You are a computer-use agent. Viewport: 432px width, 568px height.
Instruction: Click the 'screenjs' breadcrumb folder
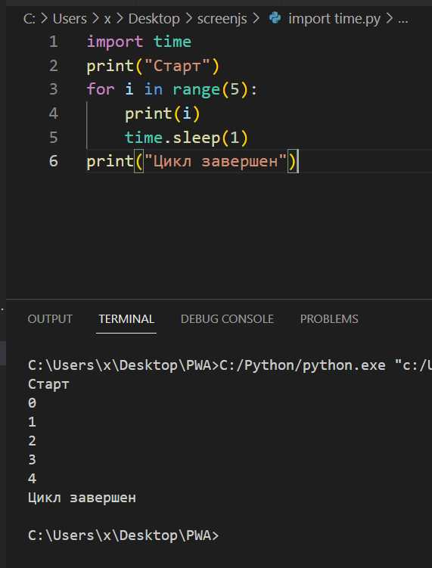click(x=222, y=18)
